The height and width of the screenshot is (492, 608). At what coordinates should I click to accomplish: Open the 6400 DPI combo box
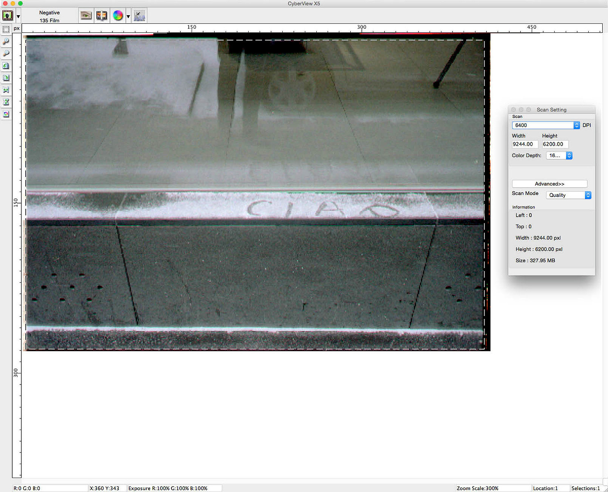(546, 125)
